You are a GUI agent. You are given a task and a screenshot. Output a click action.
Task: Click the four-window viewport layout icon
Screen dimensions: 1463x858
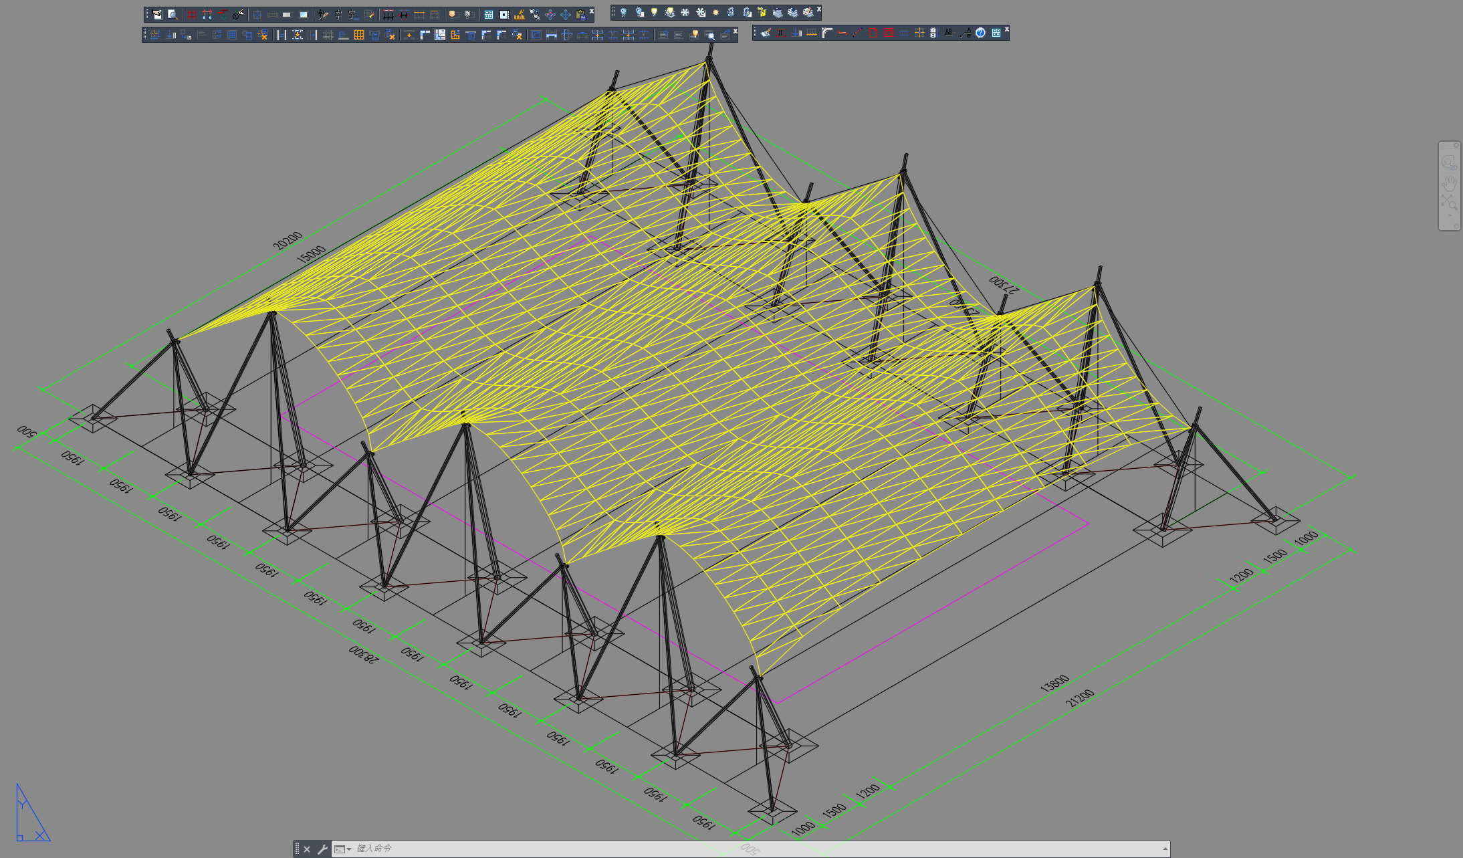pos(489,14)
